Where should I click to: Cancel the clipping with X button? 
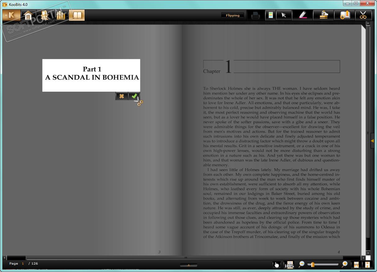point(122,96)
